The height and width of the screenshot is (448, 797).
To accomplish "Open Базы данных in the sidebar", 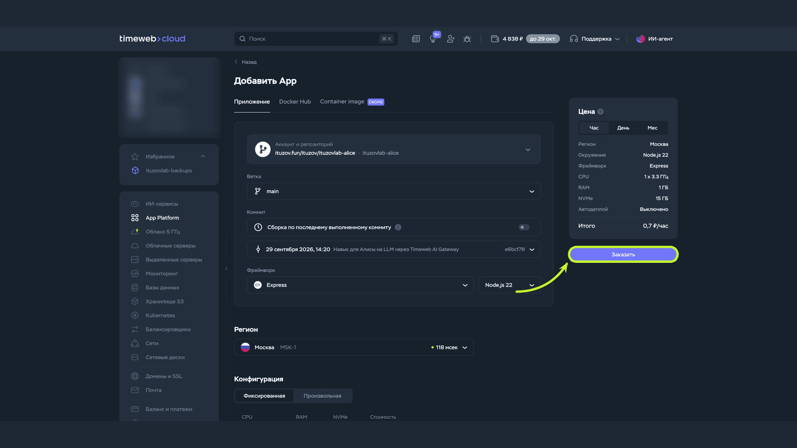I will (x=162, y=288).
